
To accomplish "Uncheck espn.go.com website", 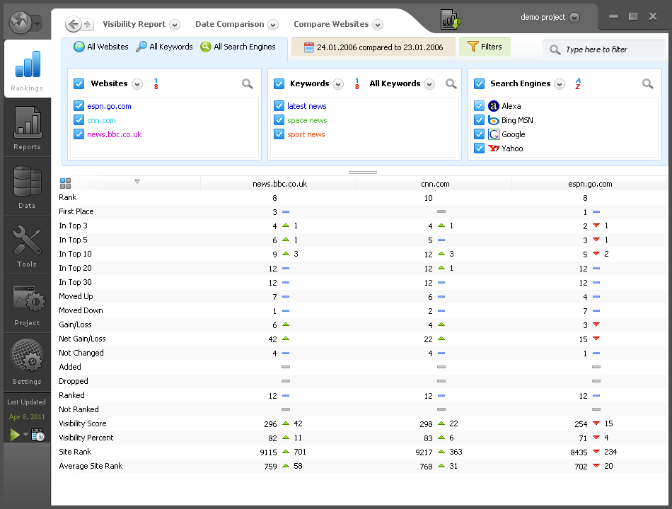I will click(79, 106).
